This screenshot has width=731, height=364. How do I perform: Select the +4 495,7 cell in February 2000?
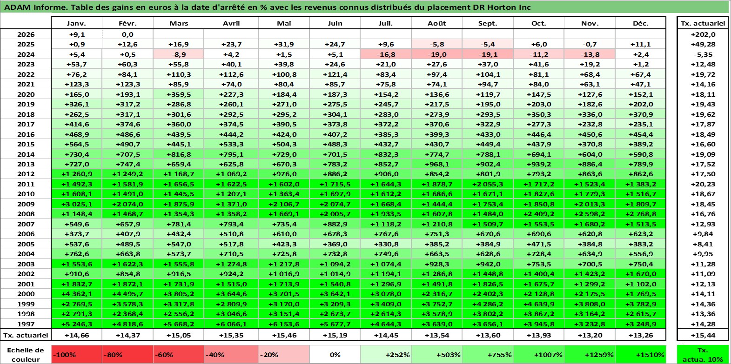[x=127, y=294]
